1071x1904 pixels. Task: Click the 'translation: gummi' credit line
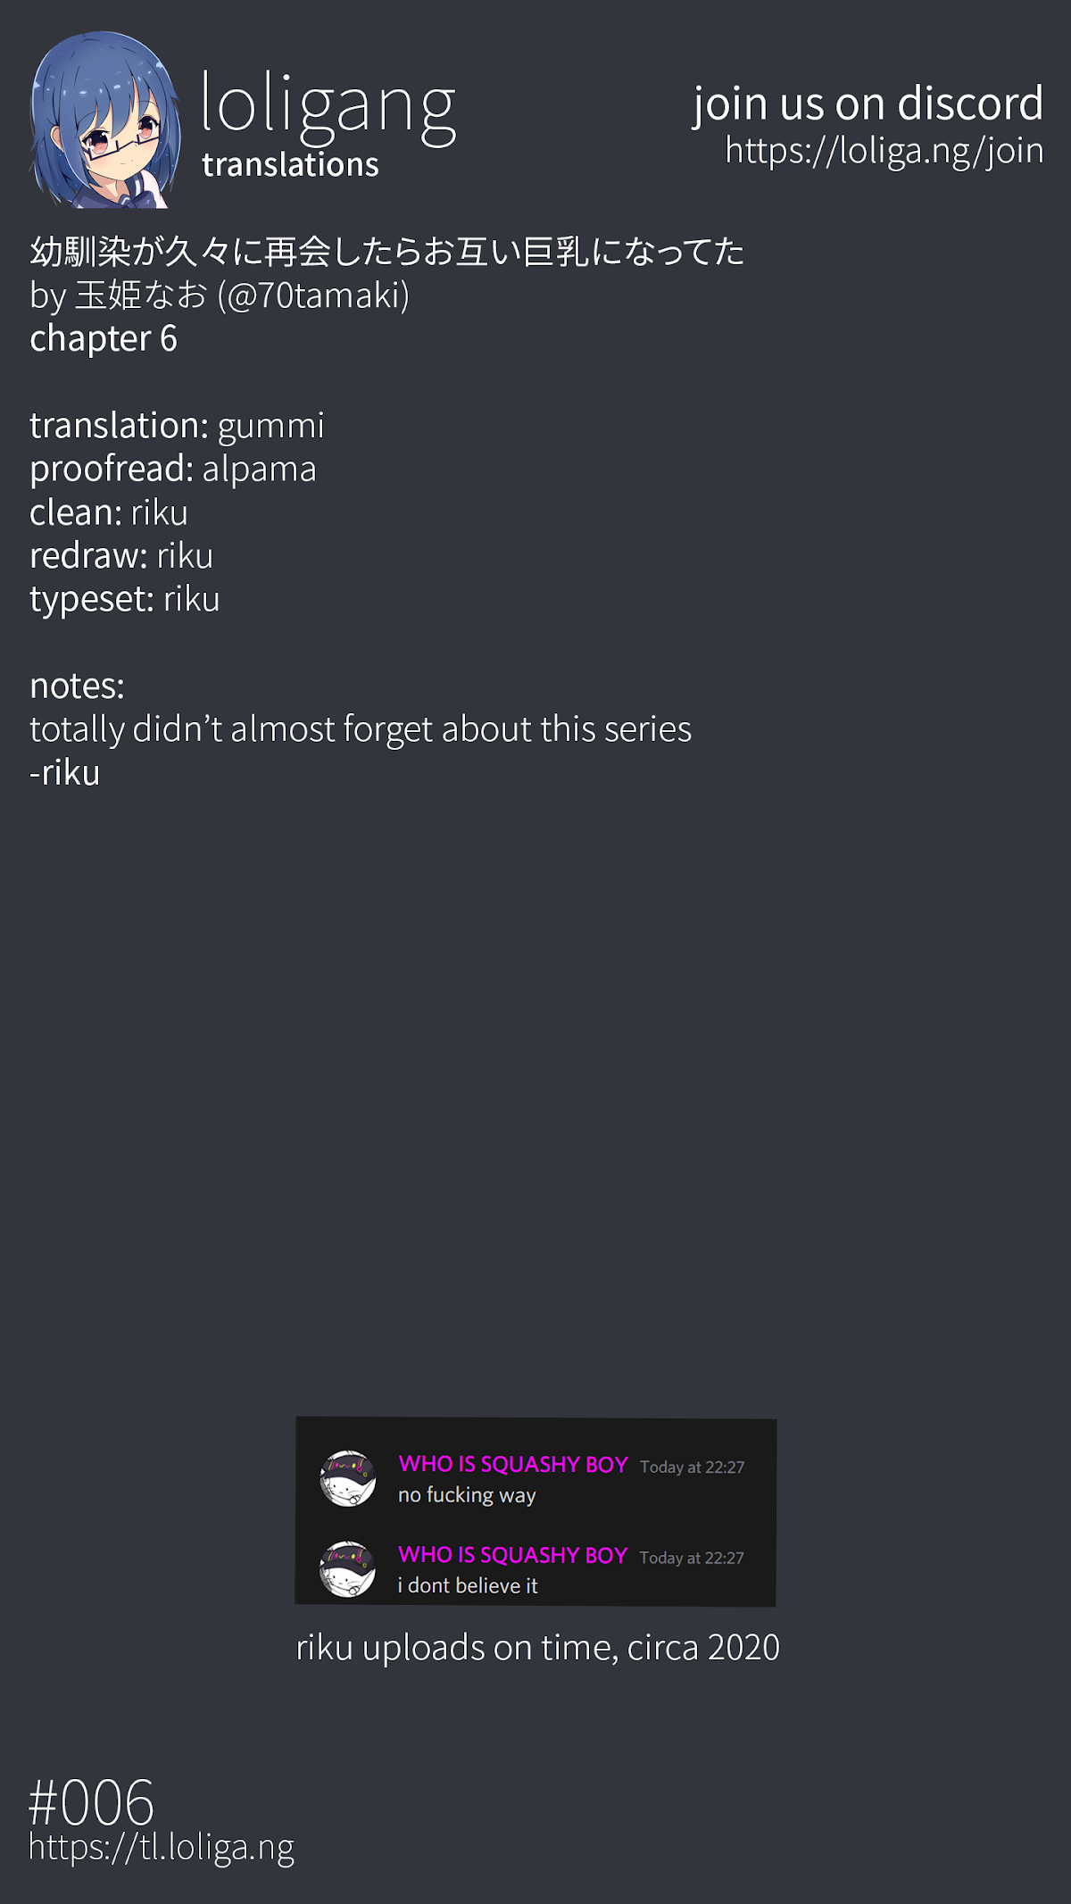tap(177, 426)
